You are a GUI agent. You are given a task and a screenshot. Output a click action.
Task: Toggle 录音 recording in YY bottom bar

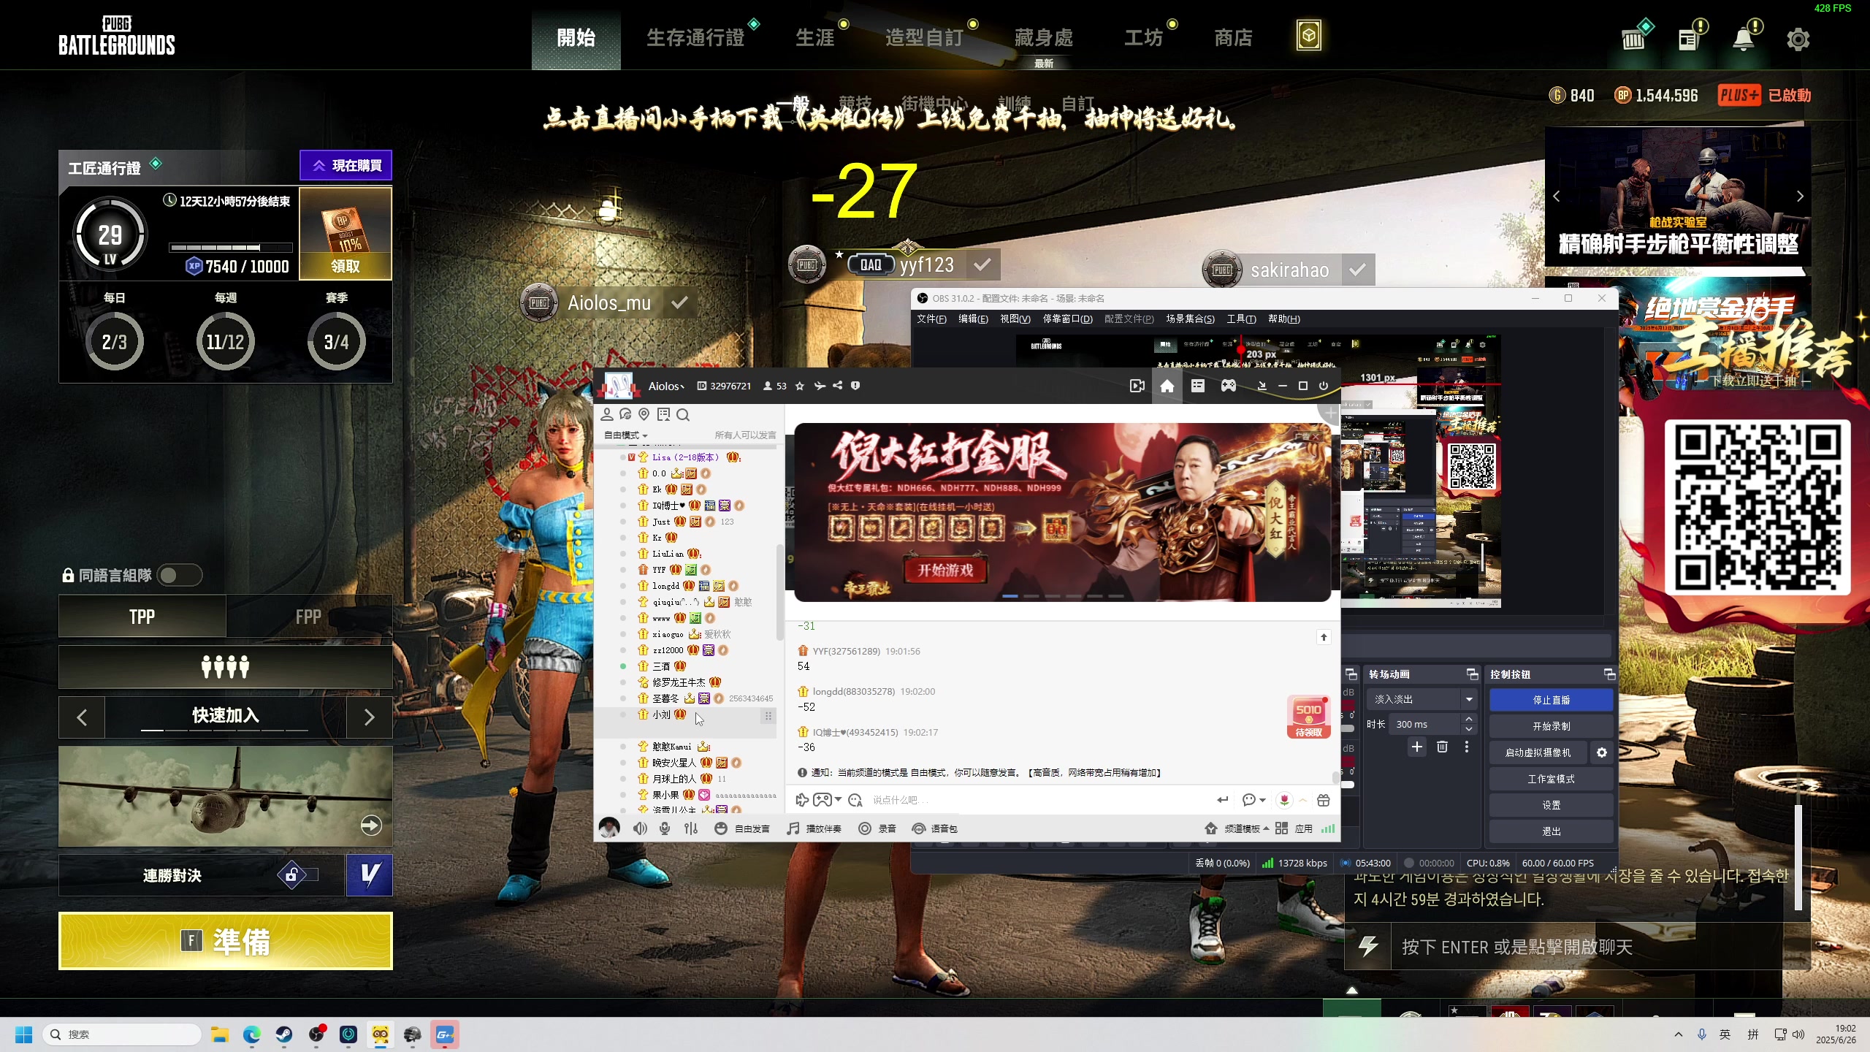(x=877, y=828)
